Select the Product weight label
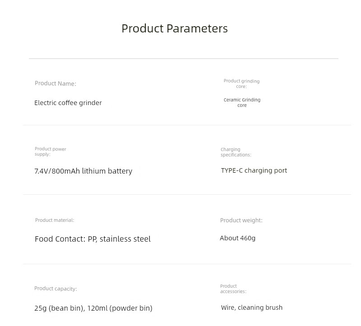Image resolution: width=361 pixels, height=326 pixels. 241,220
